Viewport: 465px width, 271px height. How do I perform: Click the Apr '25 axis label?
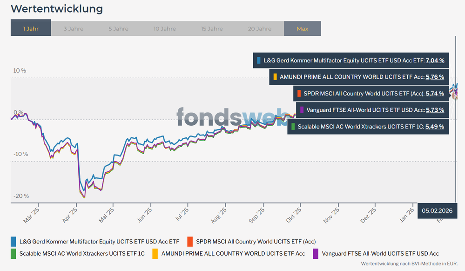(x=69, y=216)
